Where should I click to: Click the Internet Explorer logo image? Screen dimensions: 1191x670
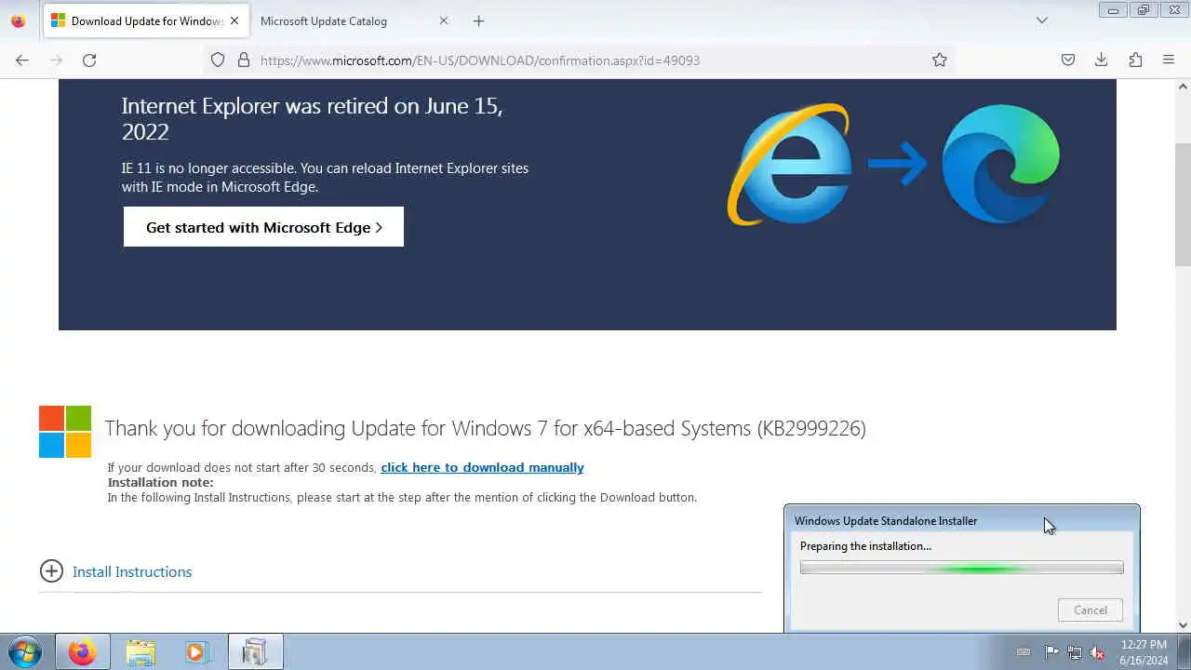789,165
